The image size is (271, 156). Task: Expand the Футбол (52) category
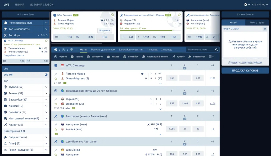pos(46,87)
